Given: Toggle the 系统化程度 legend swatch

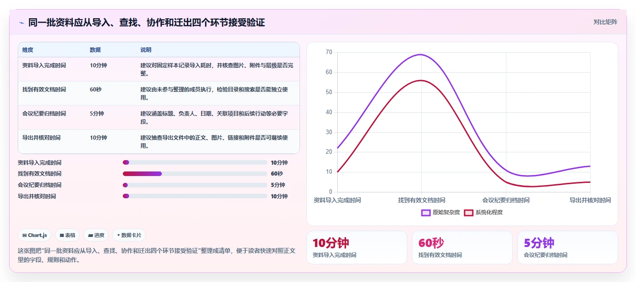Looking at the screenshot, I should (x=469, y=212).
